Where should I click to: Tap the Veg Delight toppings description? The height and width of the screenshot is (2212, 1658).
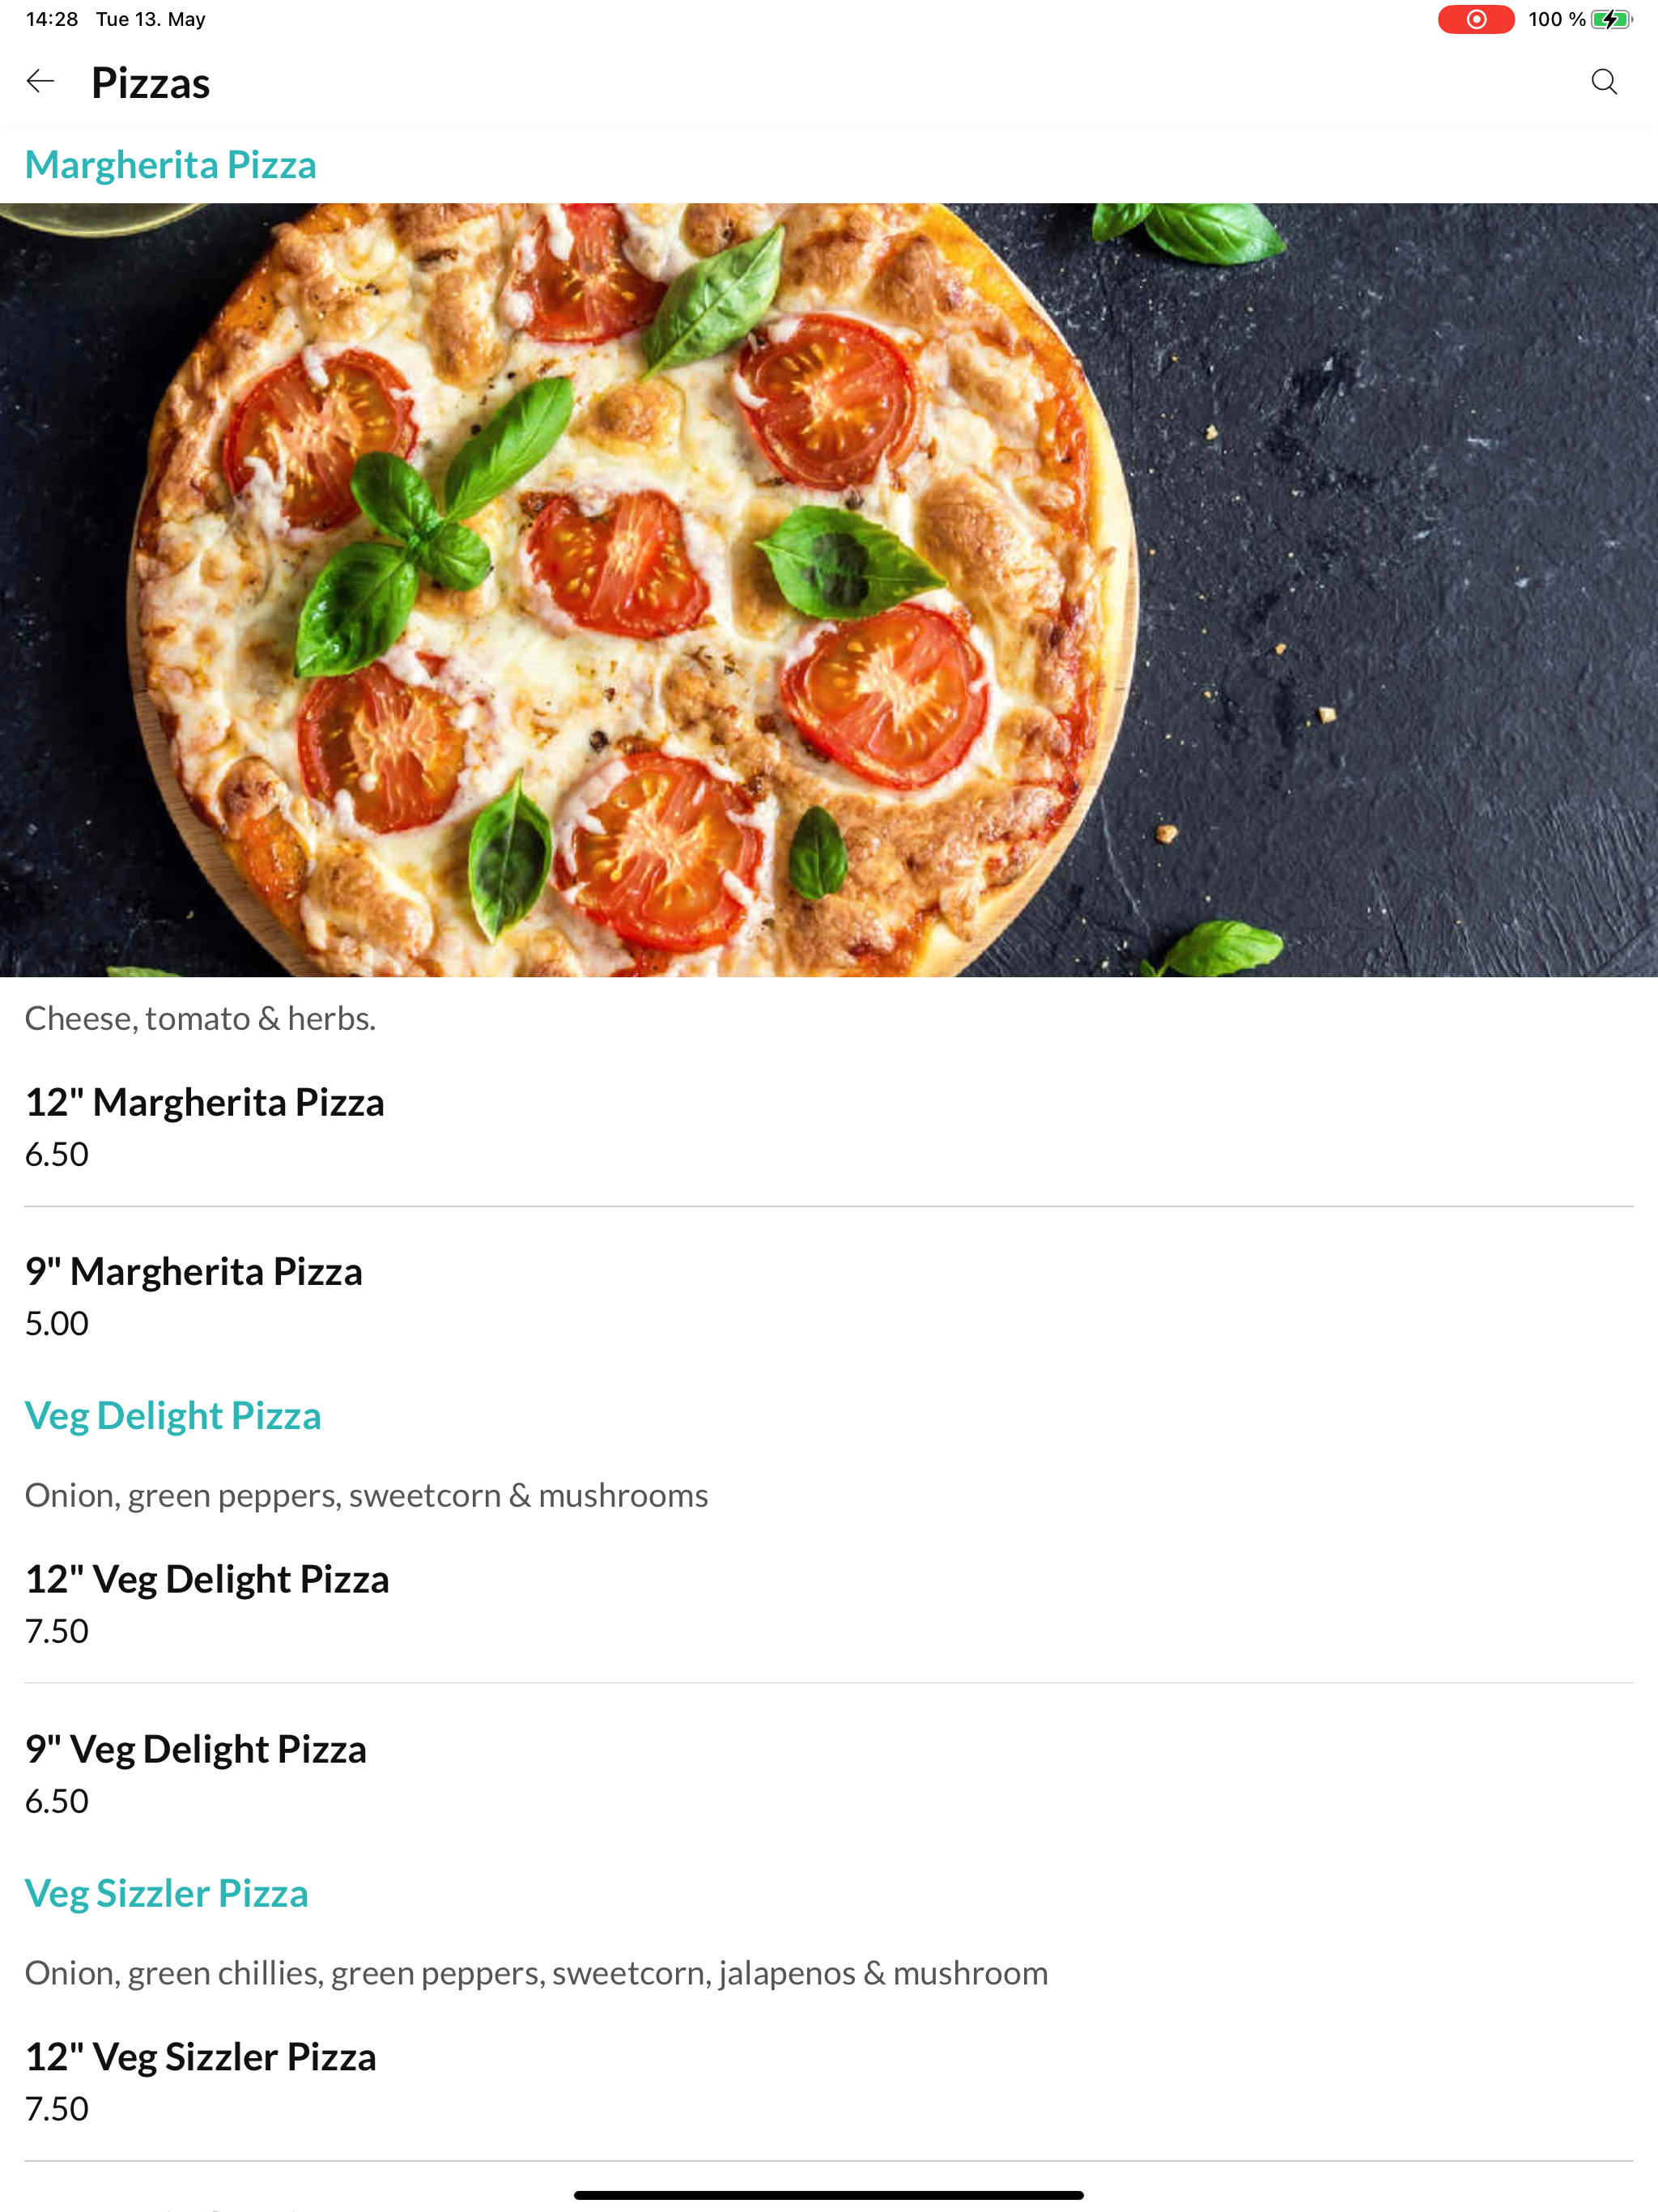click(366, 1495)
